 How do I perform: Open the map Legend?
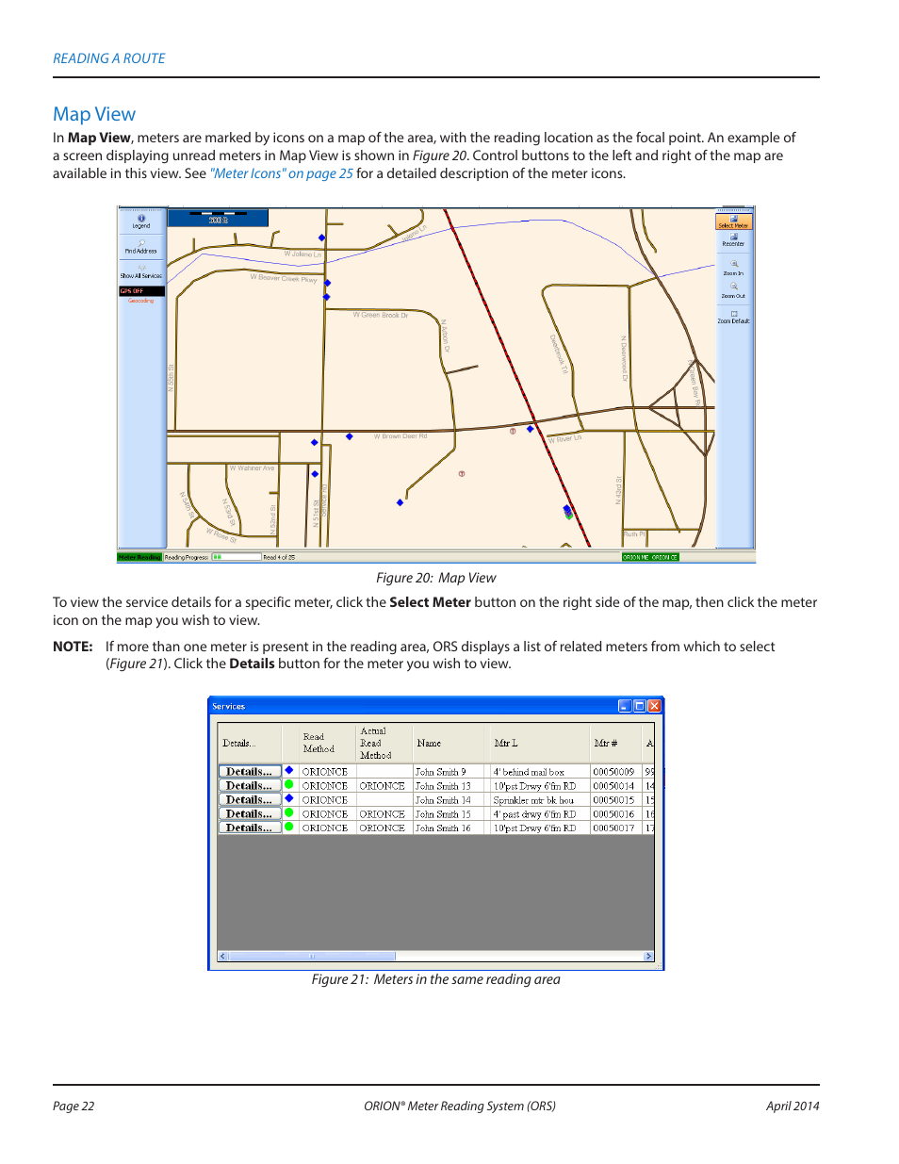(x=141, y=221)
